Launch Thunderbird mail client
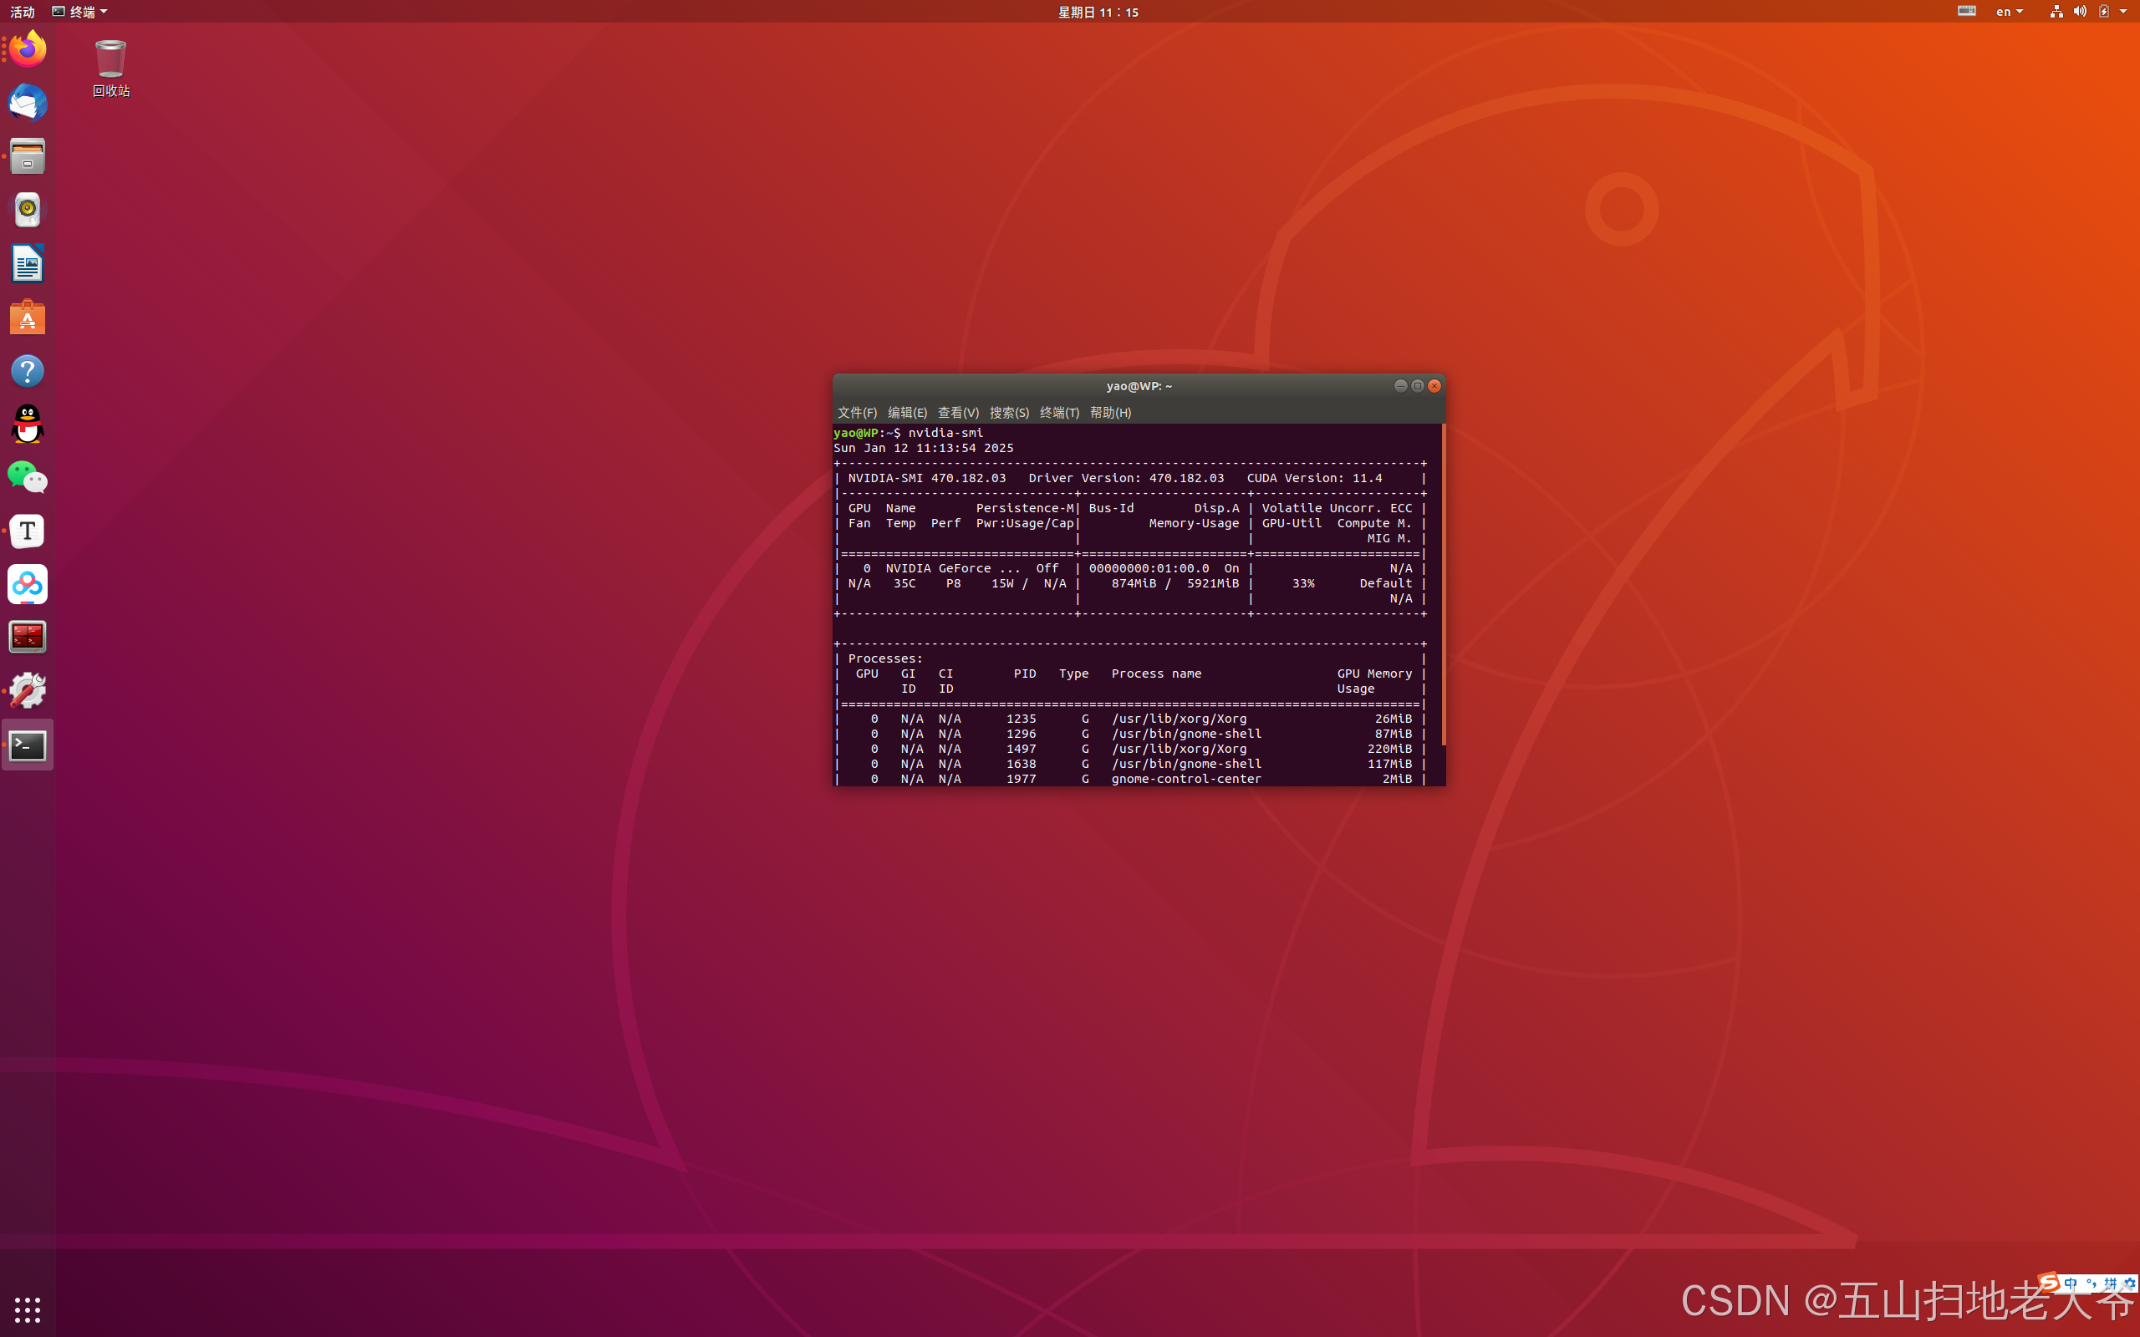 click(28, 104)
